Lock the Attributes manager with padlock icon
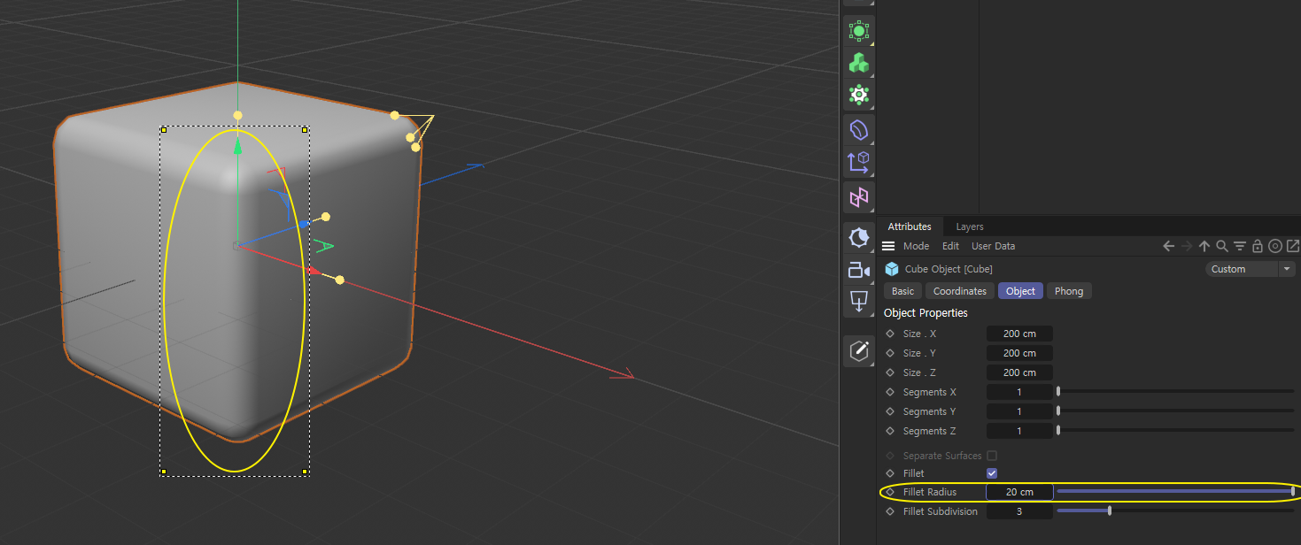The width and height of the screenshot is (1301, 545). (1258, 246)
